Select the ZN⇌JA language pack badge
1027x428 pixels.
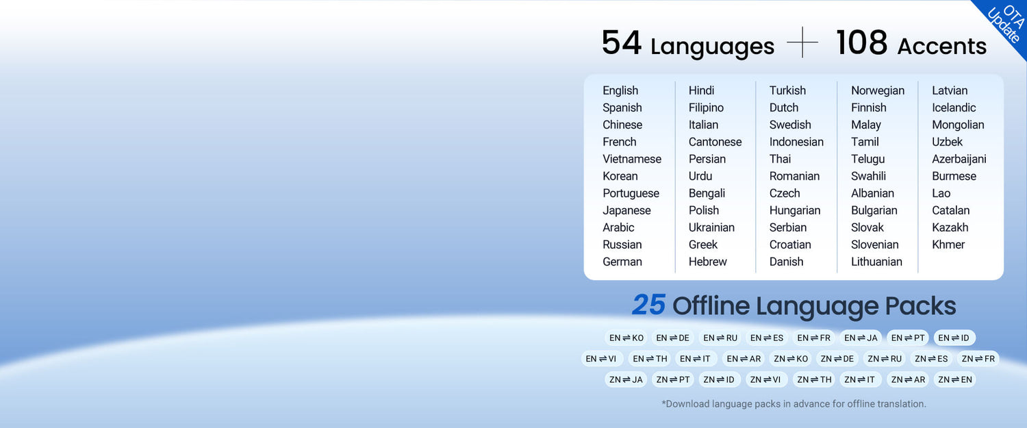tap(626, 379)
